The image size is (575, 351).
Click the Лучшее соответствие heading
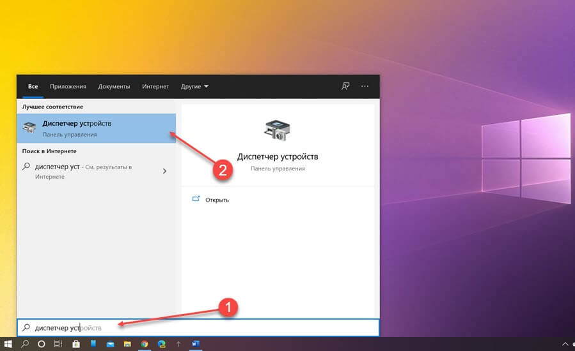52,107
